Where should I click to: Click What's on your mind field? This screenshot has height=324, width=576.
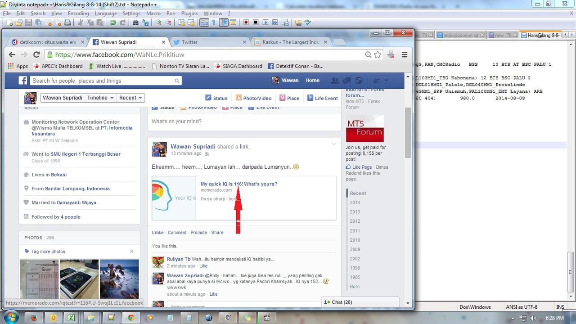click(244, 121)
